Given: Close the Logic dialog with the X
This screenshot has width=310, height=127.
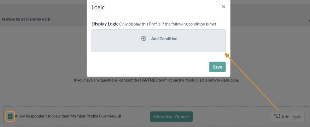Looking at the screenshot, I should pos(224,7).
